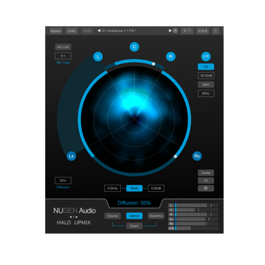Go to next preset with right arrow
Image resolution: width=265 pixels, height=265 pixels.
tap(170, 31)
